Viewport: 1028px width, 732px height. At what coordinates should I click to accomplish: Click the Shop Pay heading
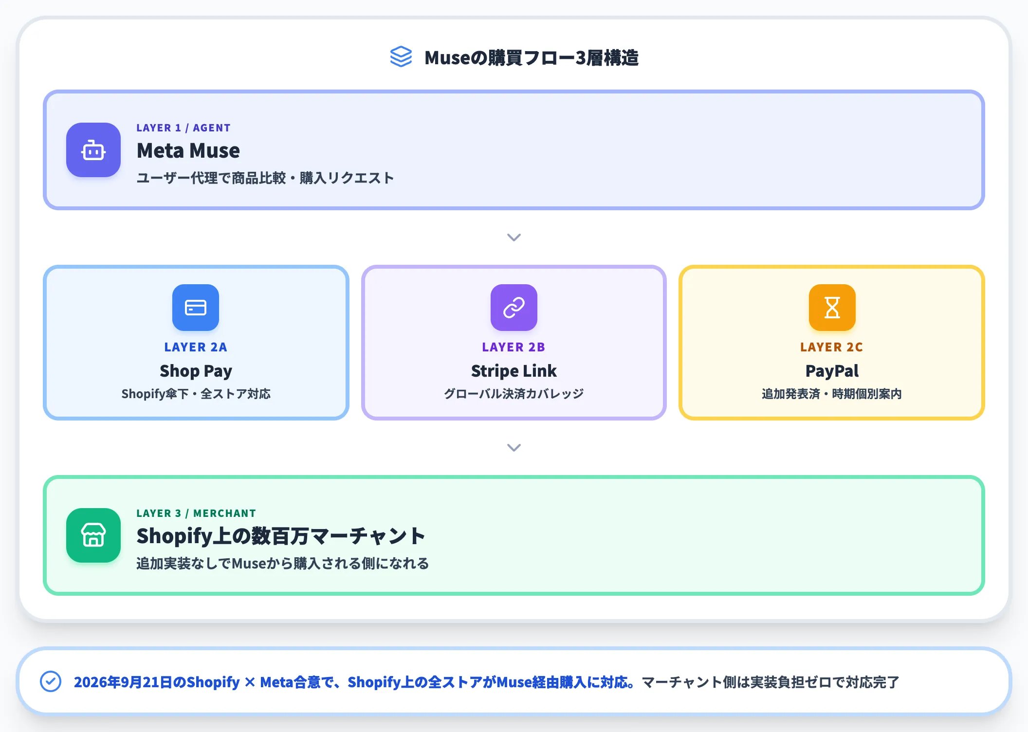196,371
